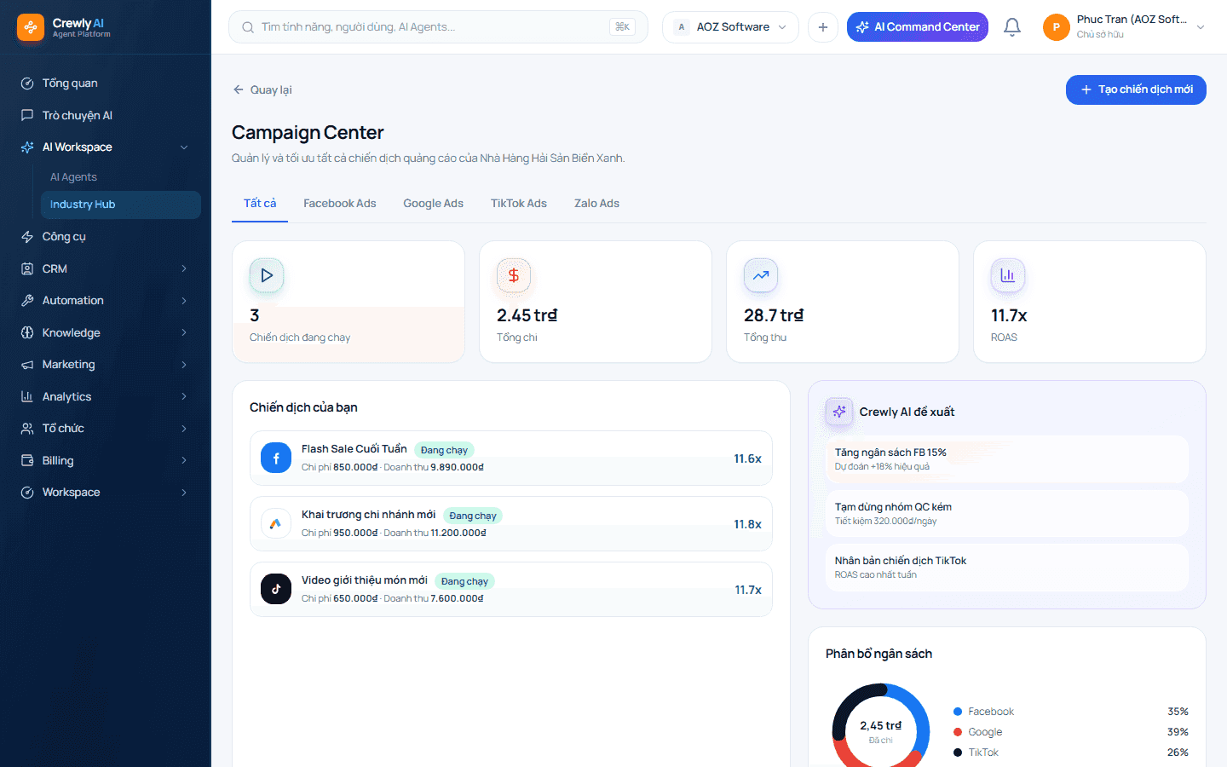Image resolution: width=1227 pixels, height=767 pixels.
Task: Click the search magnifier icon
Action: click(x=248, y=27)
